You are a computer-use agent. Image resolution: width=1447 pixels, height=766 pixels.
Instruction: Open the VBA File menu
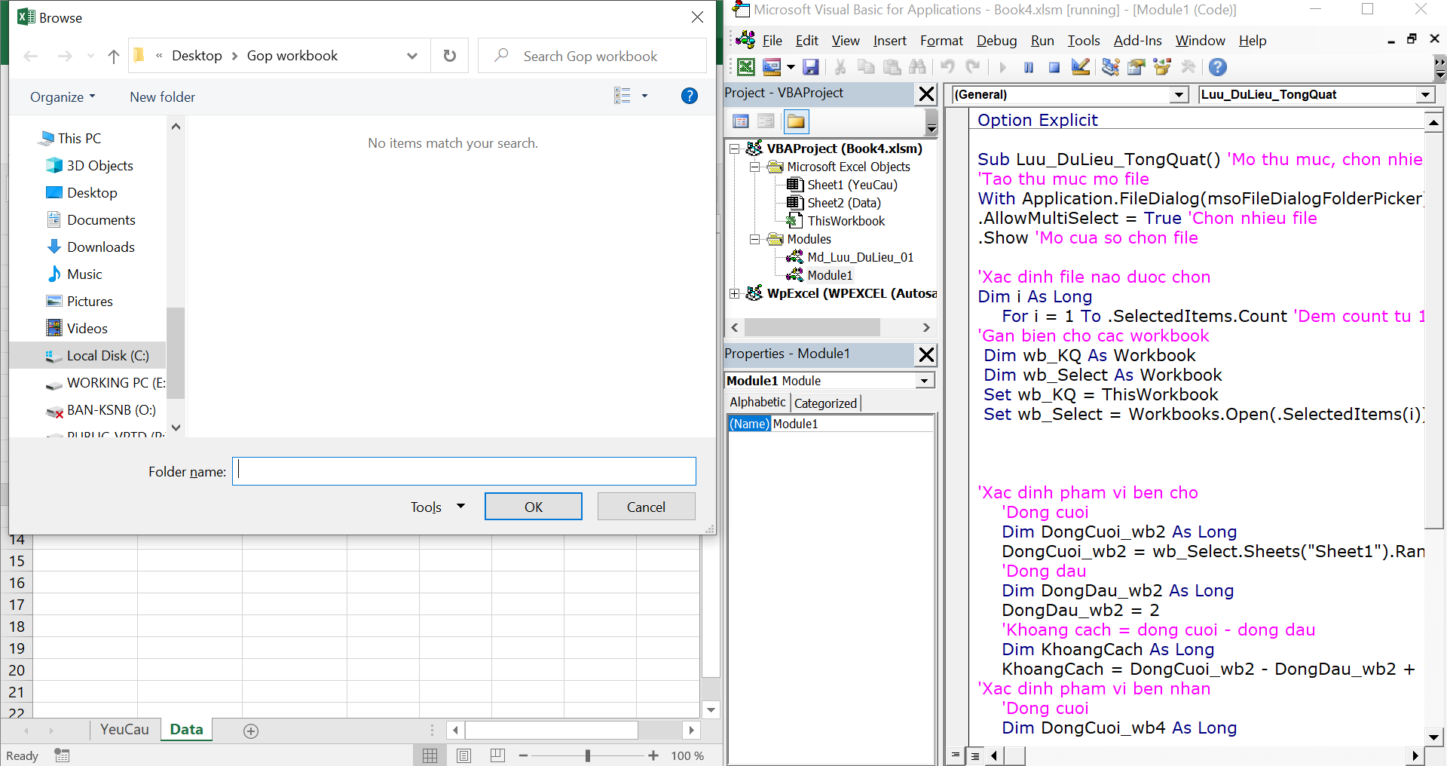click(x=772, y=41)
